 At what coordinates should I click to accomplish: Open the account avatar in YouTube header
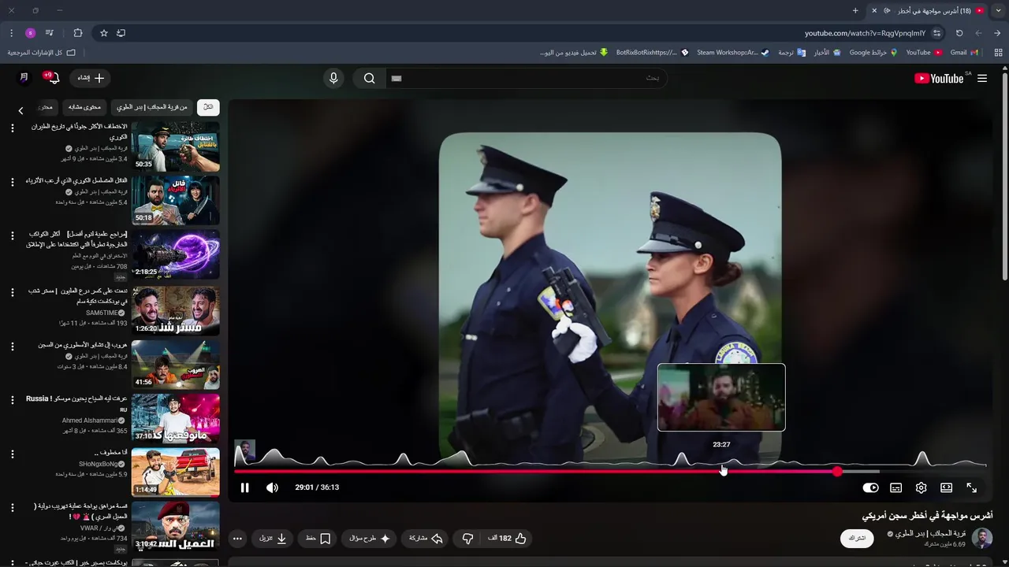24,77
